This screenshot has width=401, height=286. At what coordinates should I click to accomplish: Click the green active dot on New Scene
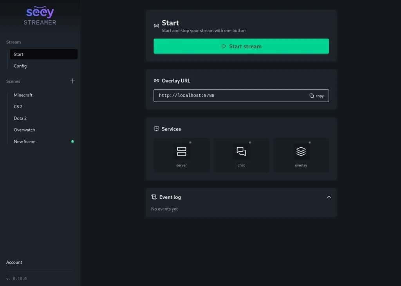pos(72,141)
